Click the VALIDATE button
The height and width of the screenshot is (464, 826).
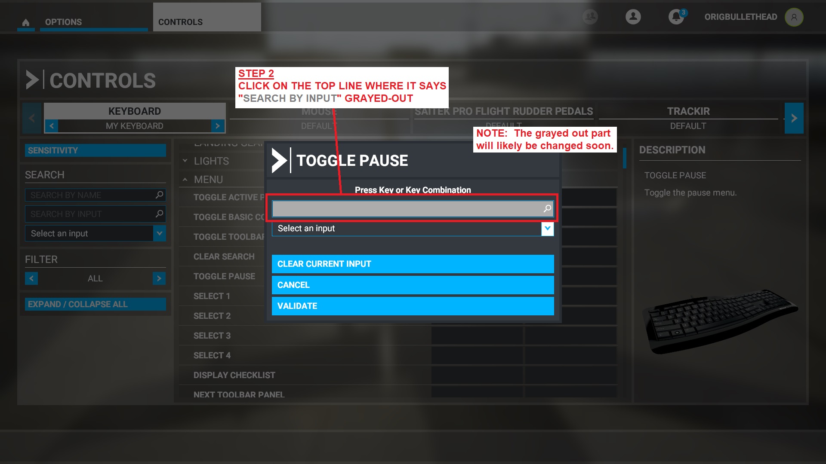click(413, 306)
